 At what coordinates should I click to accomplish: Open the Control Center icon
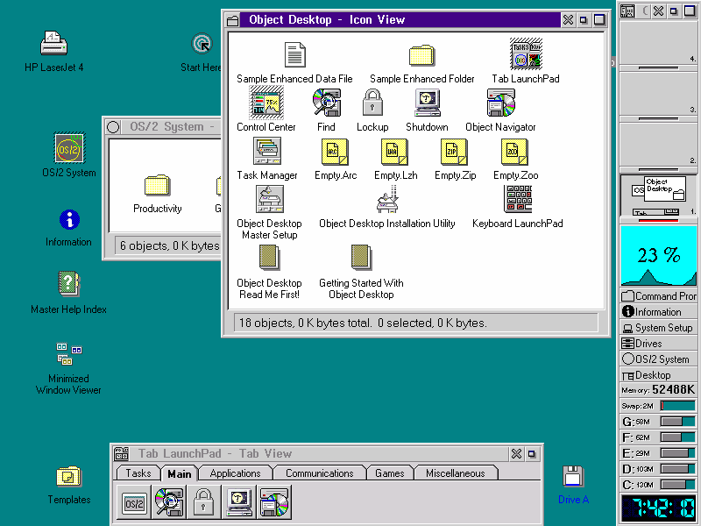[266, 103]
